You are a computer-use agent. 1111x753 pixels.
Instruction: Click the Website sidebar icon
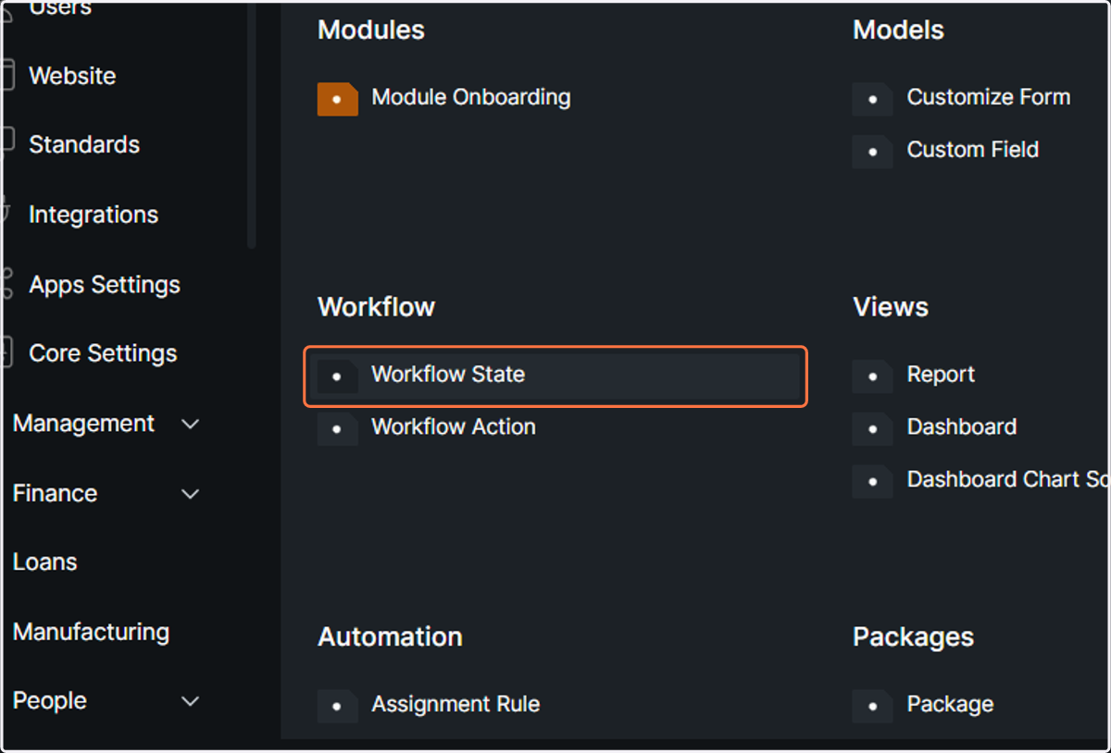coord(7,75)
